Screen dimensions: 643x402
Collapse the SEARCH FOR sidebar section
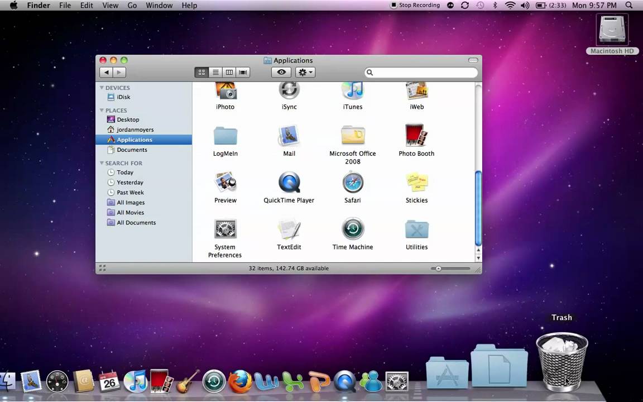[102, 163]
